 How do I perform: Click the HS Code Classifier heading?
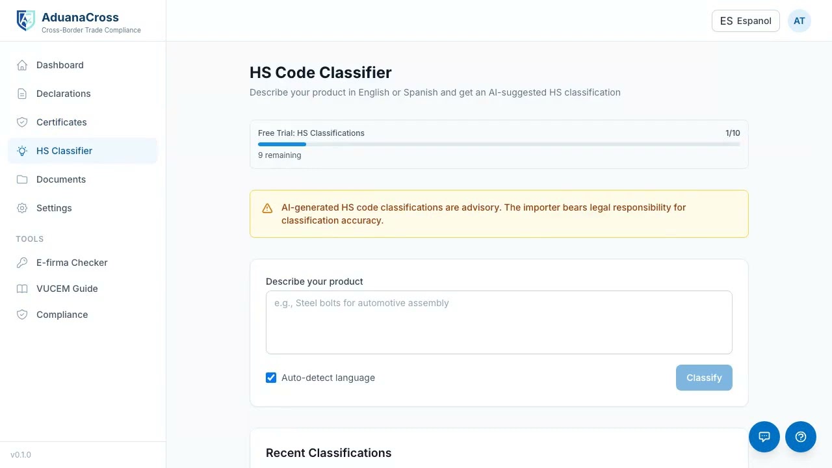(x=320, y=73)
